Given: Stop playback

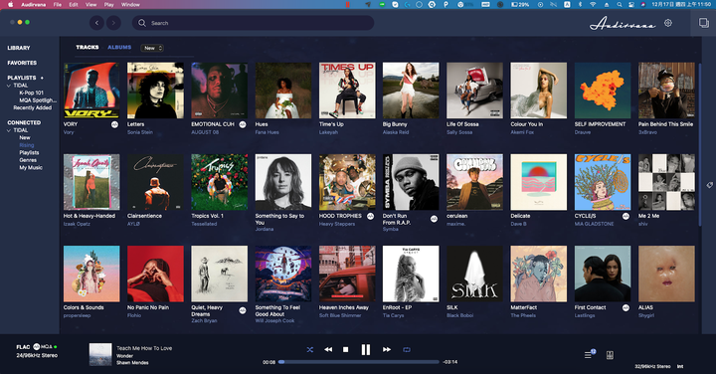Looking at the screenshot, I should [x=346, y=349].
